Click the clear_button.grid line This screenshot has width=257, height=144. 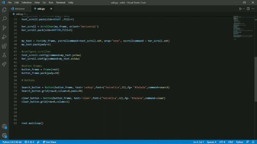coord(45,102)
